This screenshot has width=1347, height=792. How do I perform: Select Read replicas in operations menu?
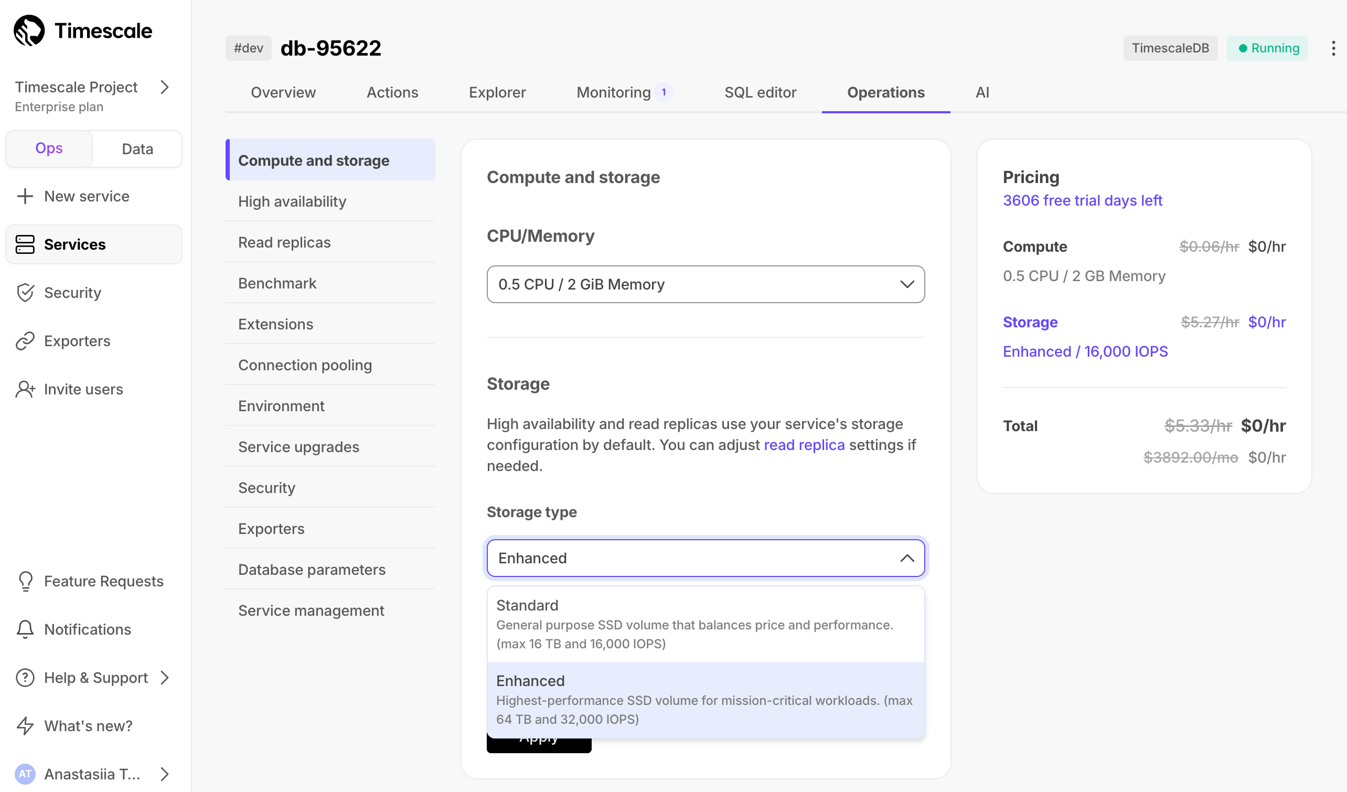tap(330, 242)
